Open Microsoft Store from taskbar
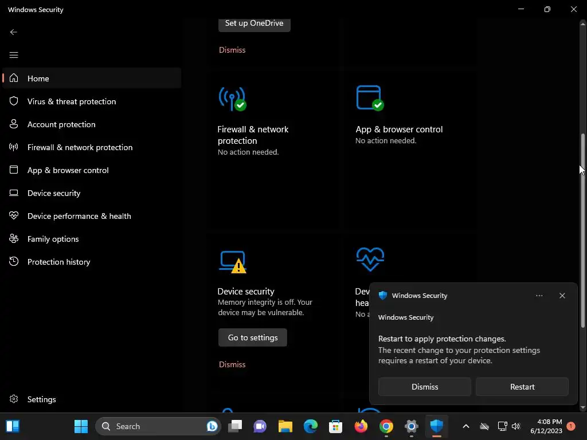Viewport: 587px width, 440px height. pos(335,426)
